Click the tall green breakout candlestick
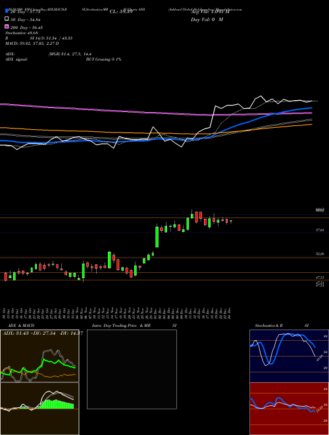Viewport: 329px width, 435px height. coord(157,236)
